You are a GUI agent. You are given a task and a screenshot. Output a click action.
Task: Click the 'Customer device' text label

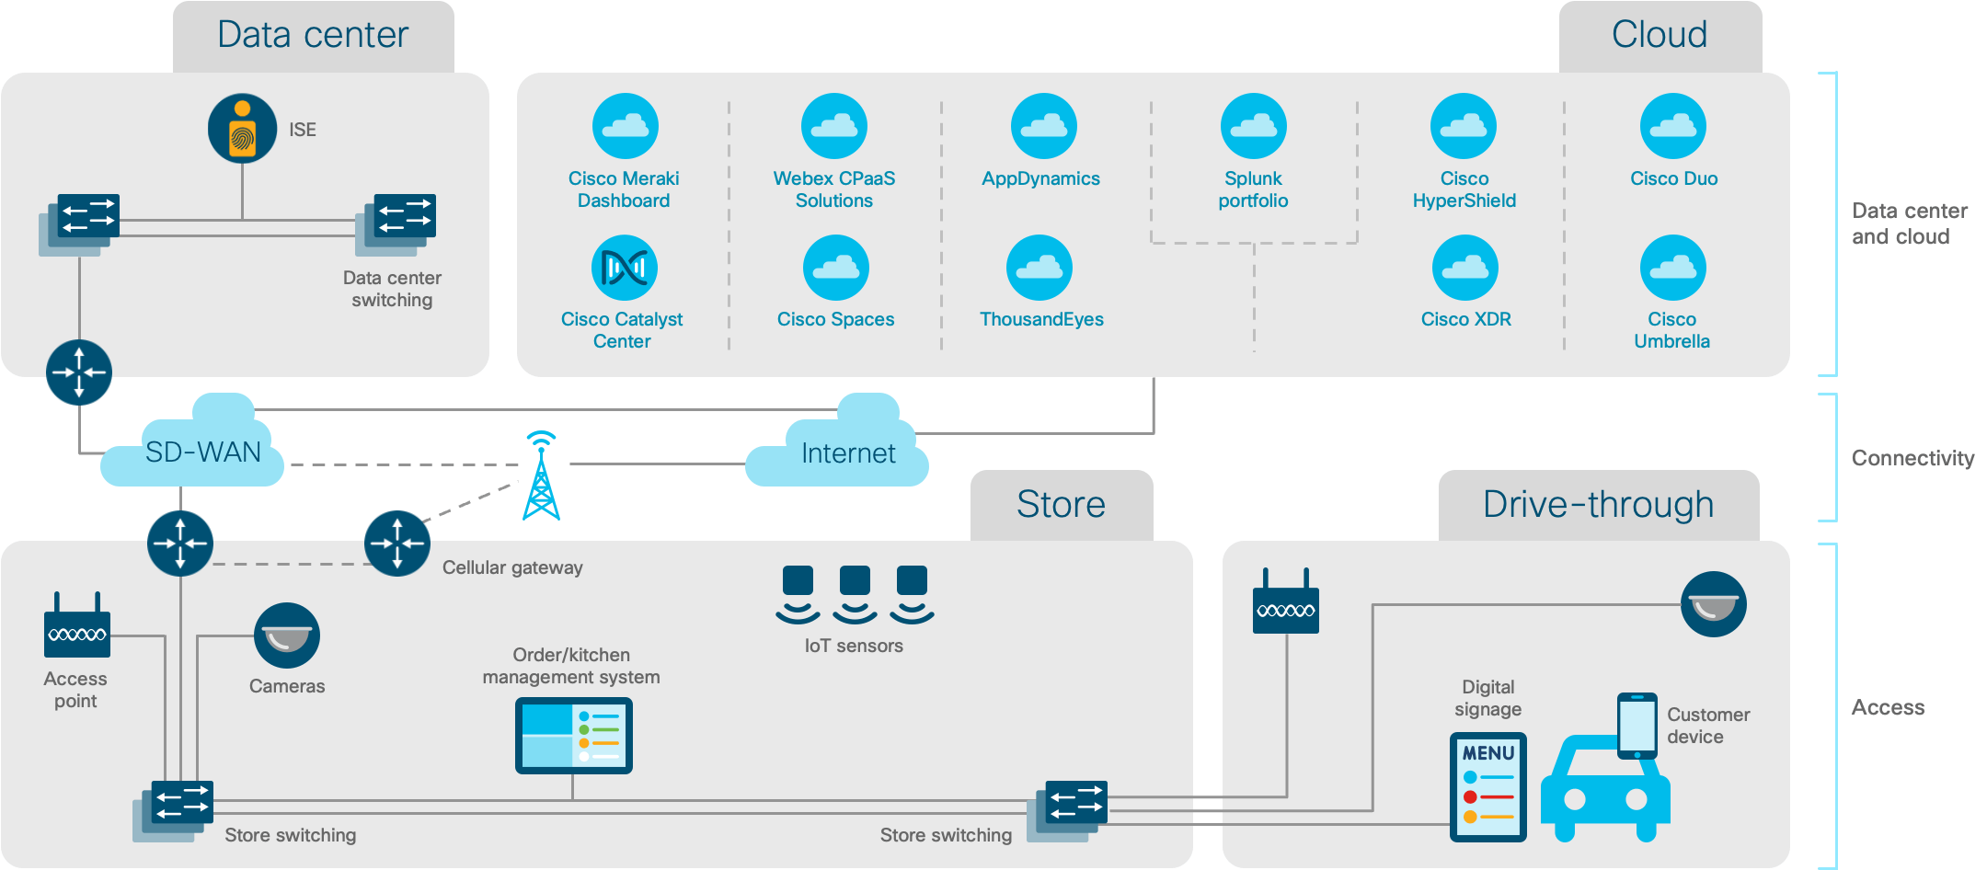pyautogui.click(x=1708, y=726)
